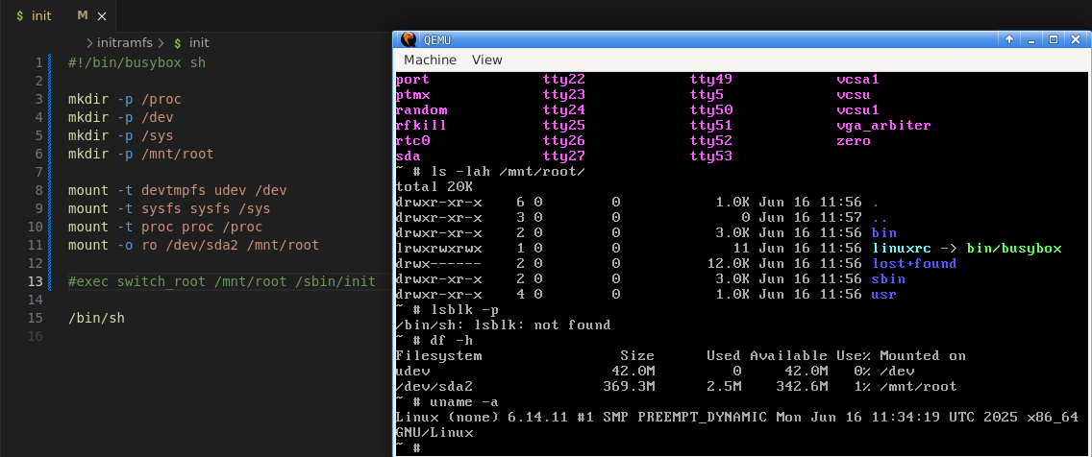This screenshot has height=457, width=1092.
Task: Click '/dev/sda2' filesystem row in df output
Action: coord(676,386)
